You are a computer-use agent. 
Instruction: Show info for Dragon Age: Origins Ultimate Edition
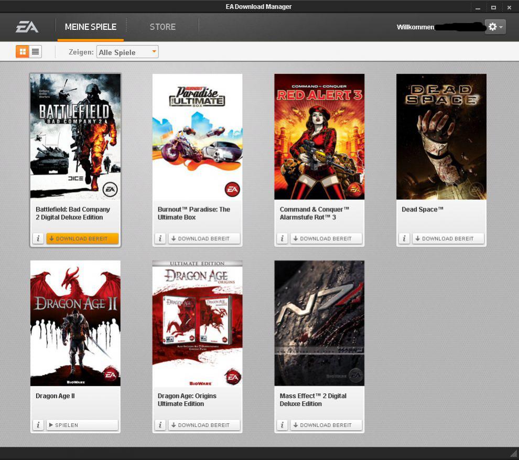point(160,425)
